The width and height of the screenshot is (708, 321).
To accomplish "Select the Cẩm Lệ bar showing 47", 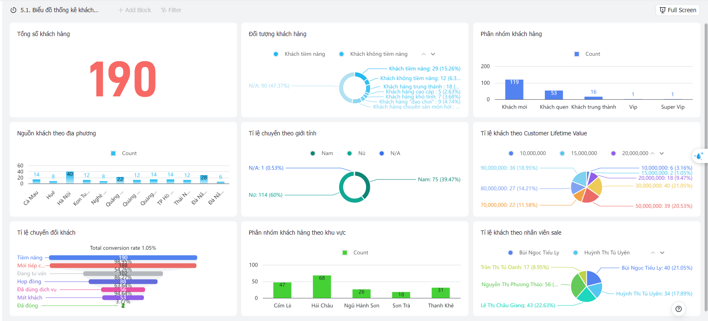I will 282,290.
